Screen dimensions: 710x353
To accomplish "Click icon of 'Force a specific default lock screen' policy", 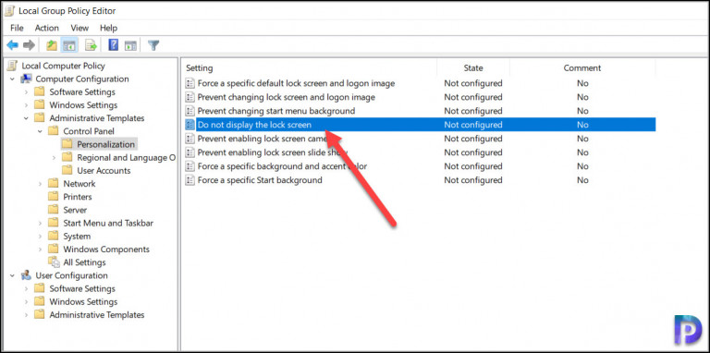I will tap(190, 83).
